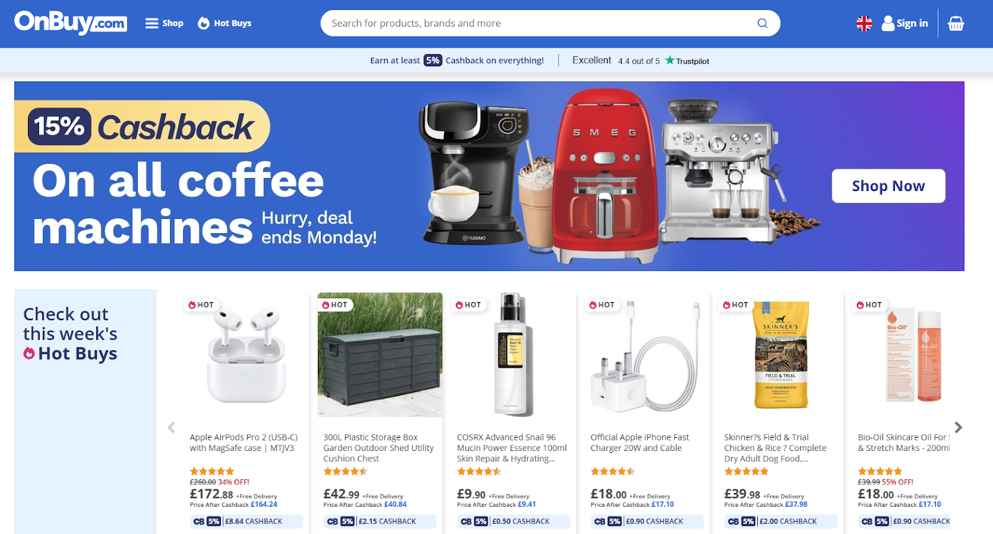993x534 pixels.
Task: Click the Sign in user icon
Action: (888, 24)
